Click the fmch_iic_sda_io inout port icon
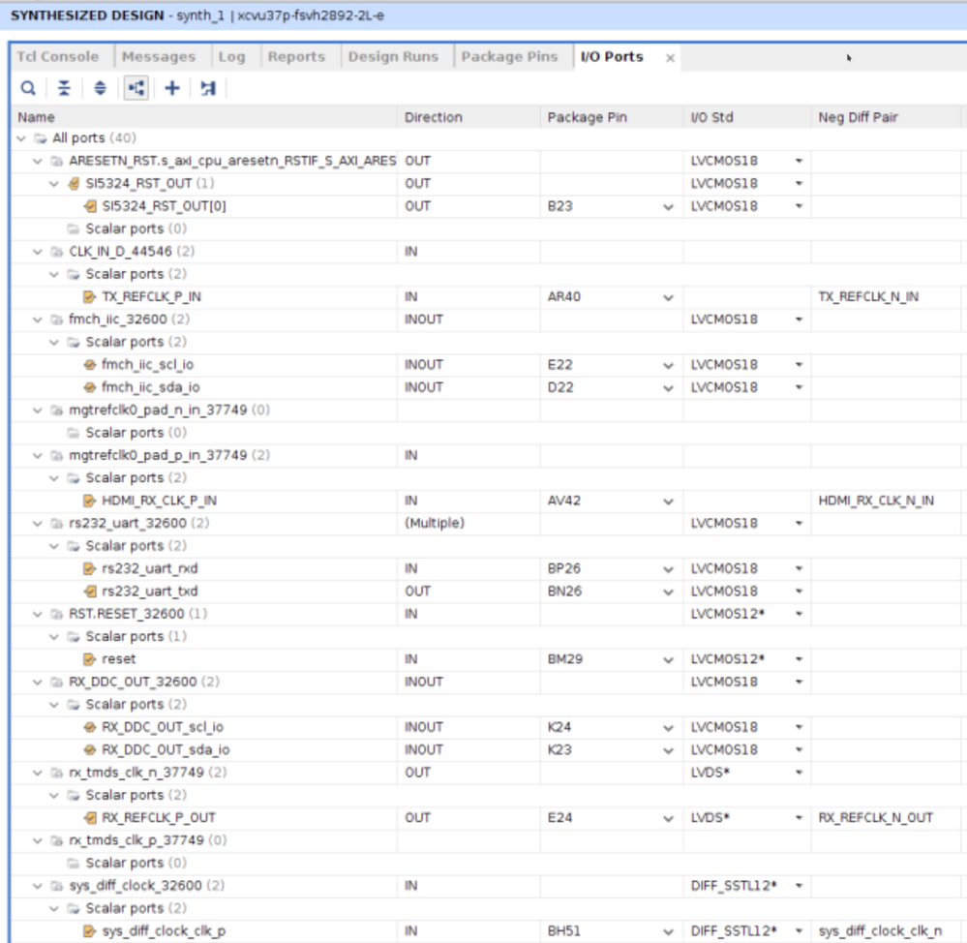This screenshot has height=943, width=967. (90, 387)
